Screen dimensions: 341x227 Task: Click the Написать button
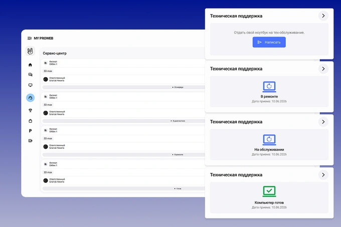[x=269, y=42]
